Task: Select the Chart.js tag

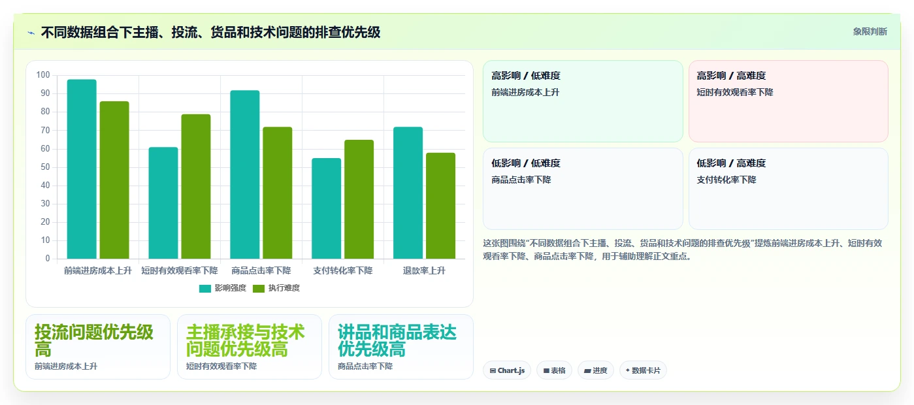Action: pos(507,370)
